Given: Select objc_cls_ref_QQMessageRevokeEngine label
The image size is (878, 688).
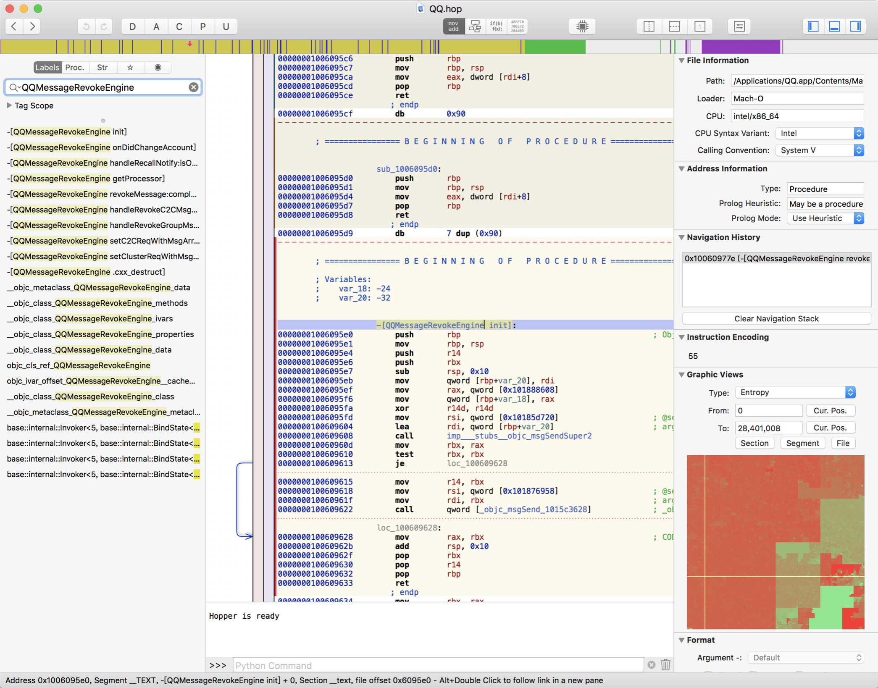Looking at the screenshot, I should [79, 365].
